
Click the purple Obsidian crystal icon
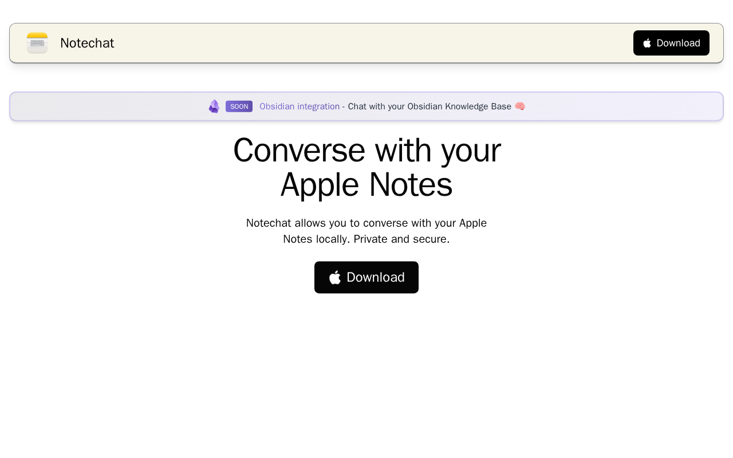coord(214,106)
